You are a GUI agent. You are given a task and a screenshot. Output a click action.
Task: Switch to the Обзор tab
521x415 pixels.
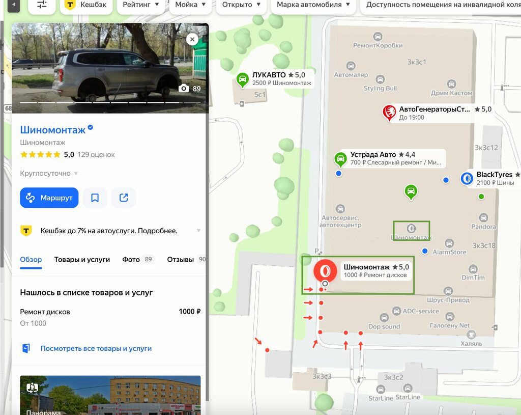click(31, 260)
